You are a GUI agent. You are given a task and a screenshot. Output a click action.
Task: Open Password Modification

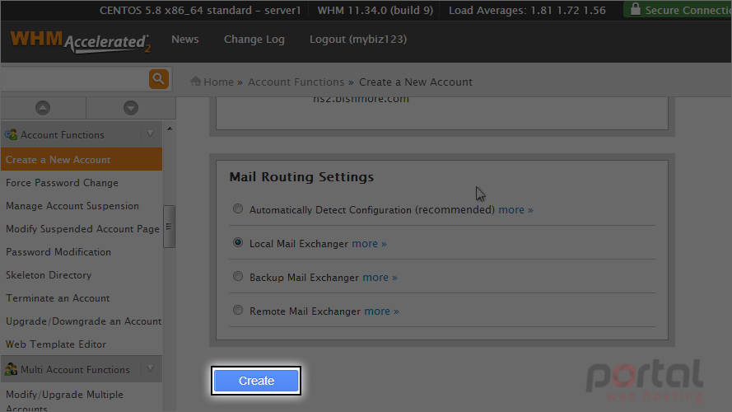(x=58, y=252)
